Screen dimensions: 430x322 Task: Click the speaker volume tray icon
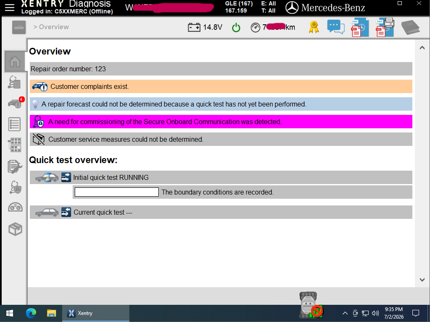coord(375,313)
